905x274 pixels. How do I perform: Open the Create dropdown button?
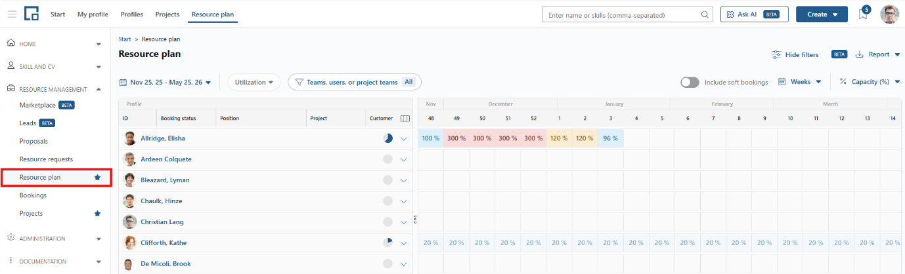click(822, 14)
